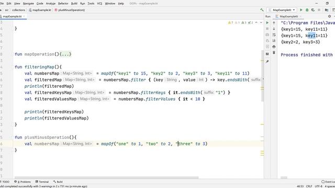The image size is (335, 188).
Task: Rerun the program from the Run panel
Action: pos(267,22)
